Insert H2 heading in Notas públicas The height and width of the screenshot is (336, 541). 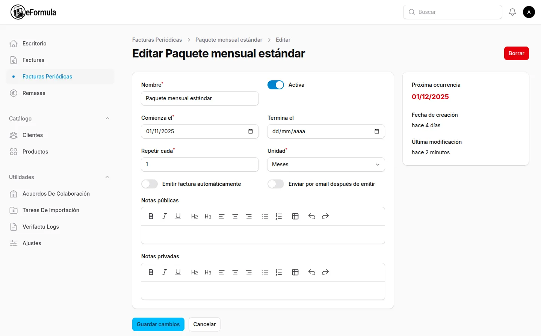click(x=195, y=216)
